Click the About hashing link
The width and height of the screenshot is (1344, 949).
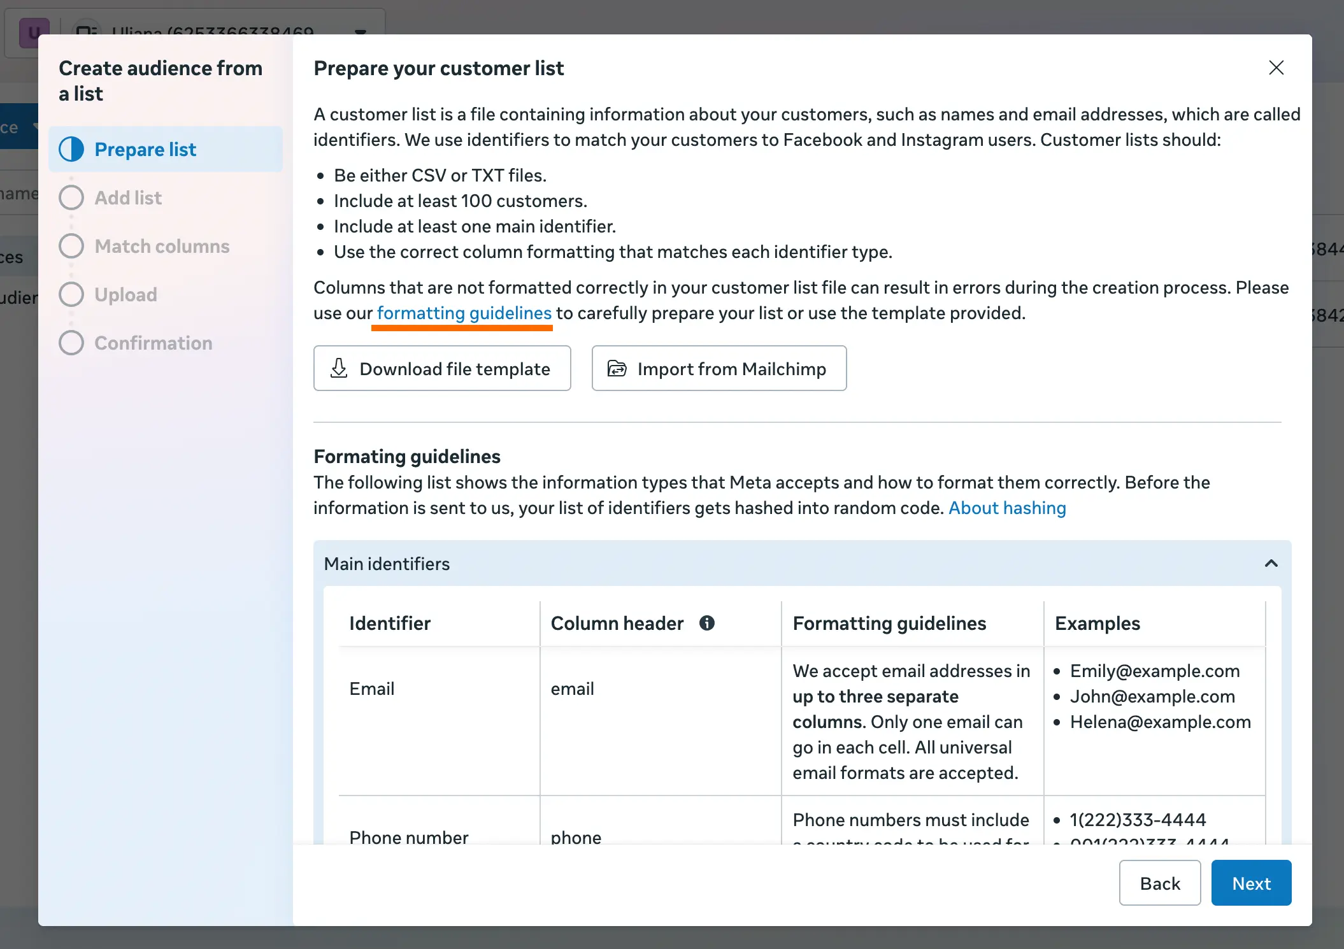click(1007, 508)
